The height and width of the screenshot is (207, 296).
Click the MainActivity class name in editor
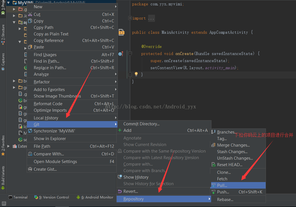click(x=175, y=32)
